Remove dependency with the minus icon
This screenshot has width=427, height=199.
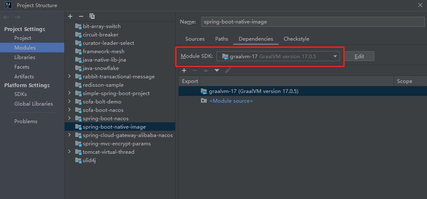pos(195,70)
